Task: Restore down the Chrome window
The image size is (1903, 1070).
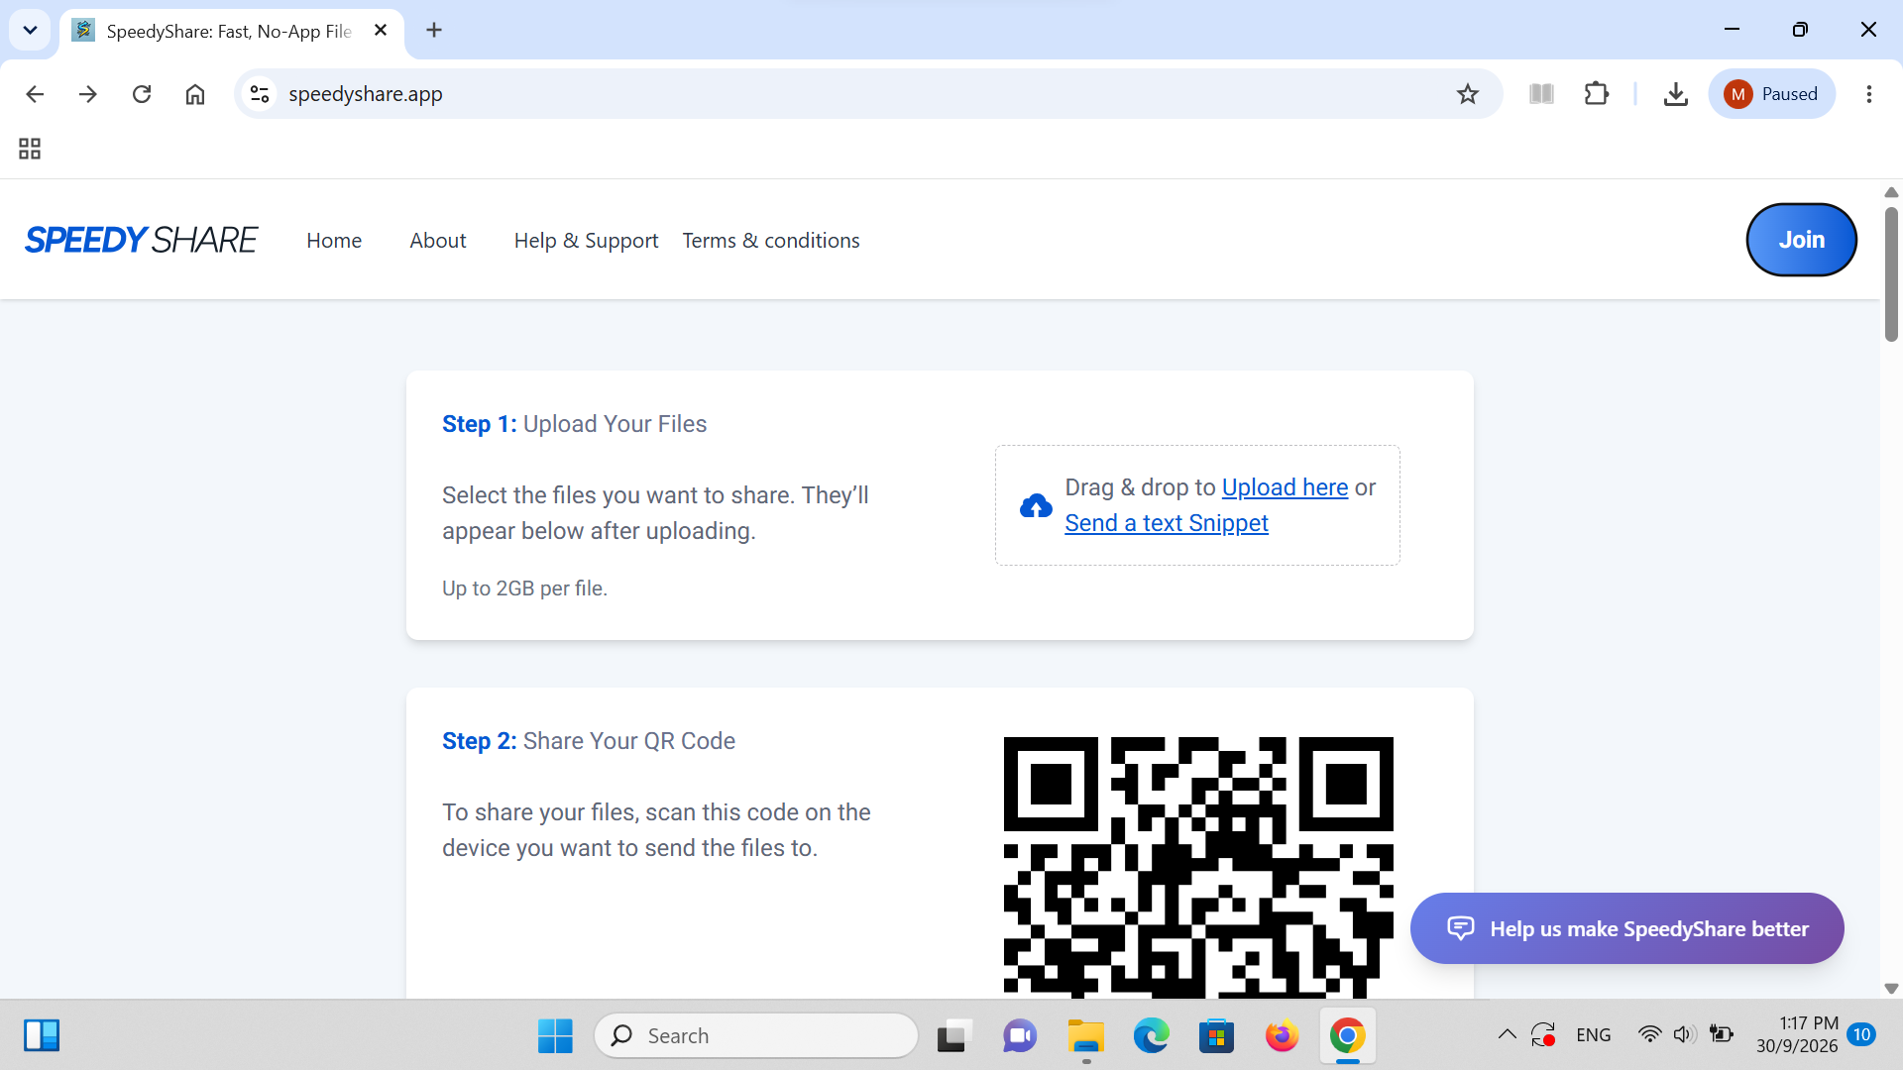Action: [x=1800, y=30]
